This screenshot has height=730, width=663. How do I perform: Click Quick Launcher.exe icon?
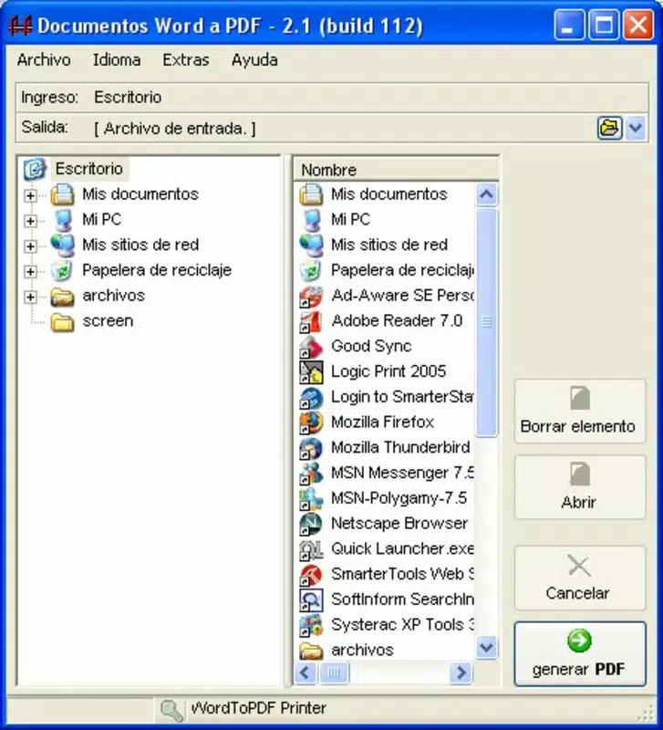click(x=311, y=549)
